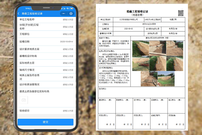Tap the 分部(子分部)工程名称 input field

point(46,27)
